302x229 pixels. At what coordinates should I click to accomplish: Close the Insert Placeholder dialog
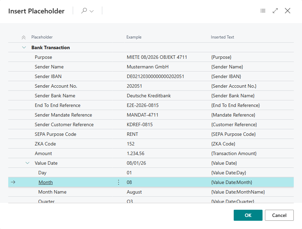click(x=288, y=11)
